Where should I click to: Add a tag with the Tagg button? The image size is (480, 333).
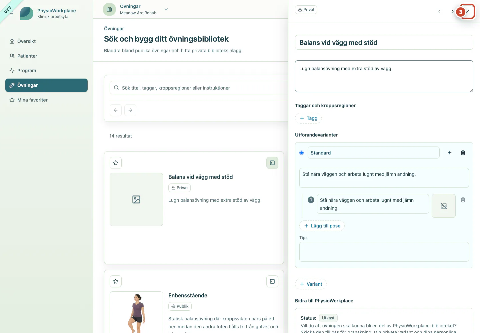[x=308, y=118]
